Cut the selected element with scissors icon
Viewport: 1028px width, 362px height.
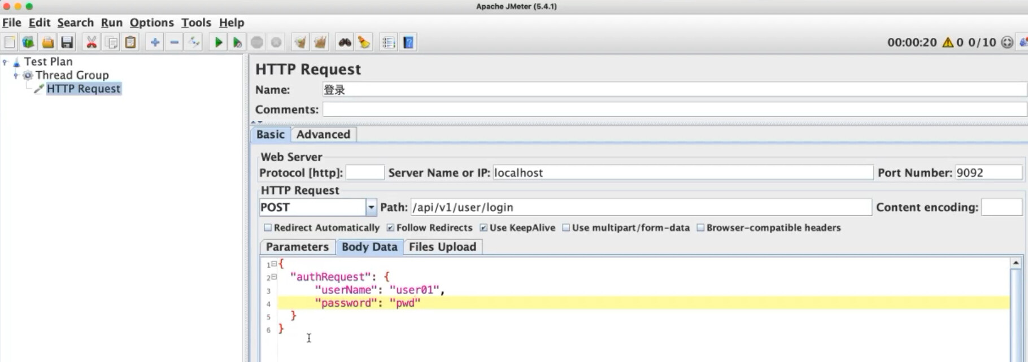92,42
